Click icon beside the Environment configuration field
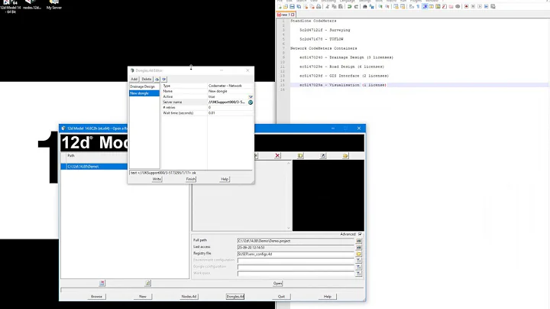The width and height of the screenshot is (550, 309). pyautogui.click(x=358, y=261)
